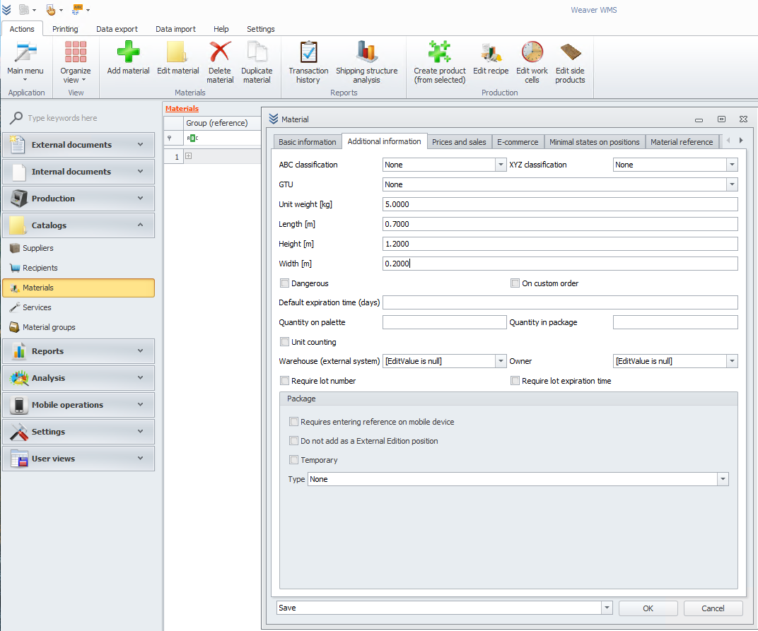Open the XYZ classification dropdown
Image resolution: width=758 pixels, height=631 pixels.
[x=732, y=165]
